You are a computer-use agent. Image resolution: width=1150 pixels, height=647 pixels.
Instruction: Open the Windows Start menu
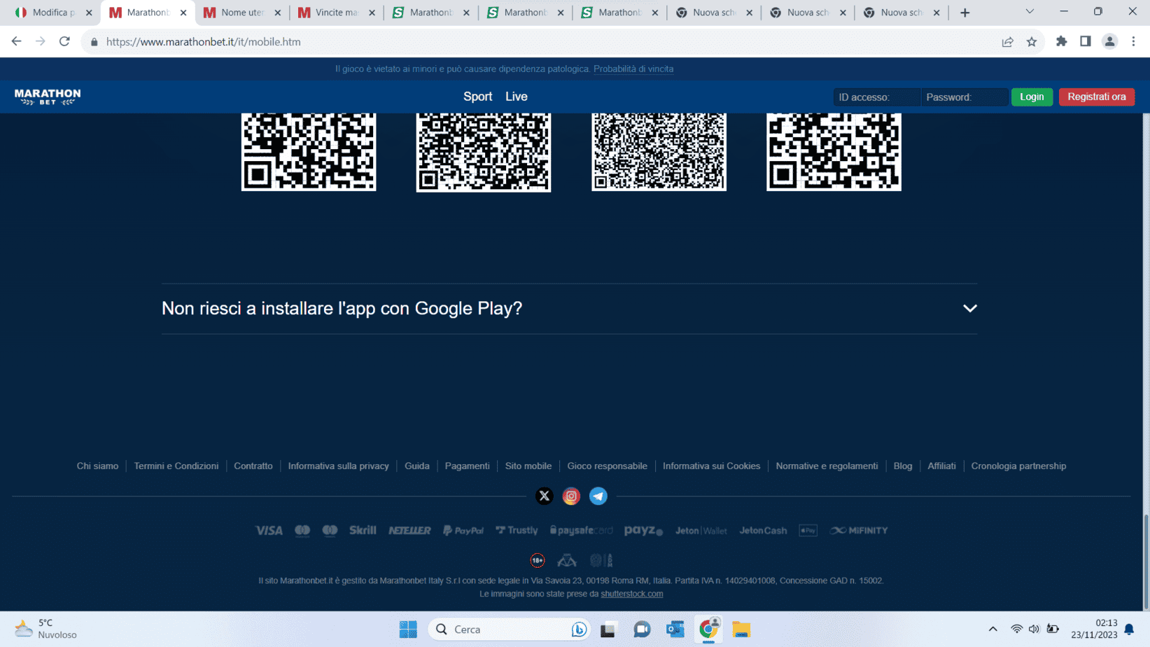tap(408, 629)
